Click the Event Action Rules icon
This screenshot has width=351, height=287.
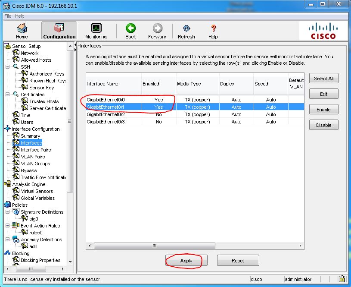tap(16, 225)
